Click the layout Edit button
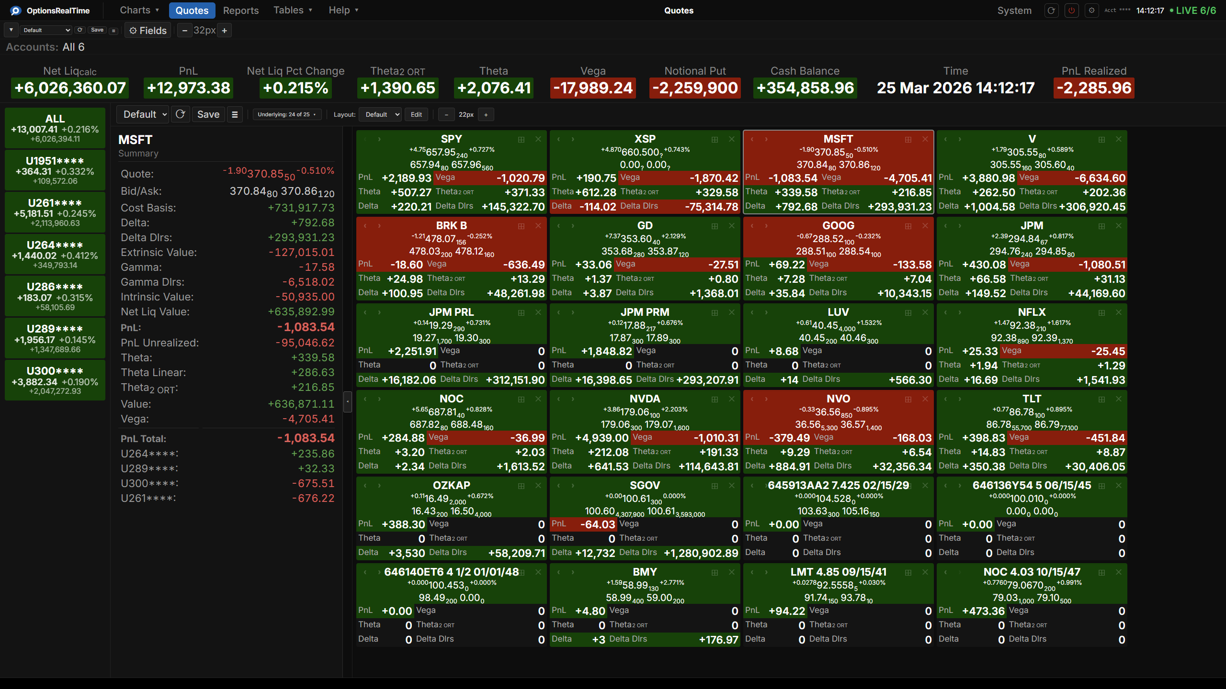The image size is (1226, 689). pos(416,114)
